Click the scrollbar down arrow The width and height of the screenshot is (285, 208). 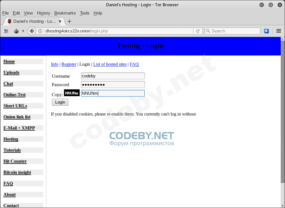pyautogui.click(x=283, y=206)
